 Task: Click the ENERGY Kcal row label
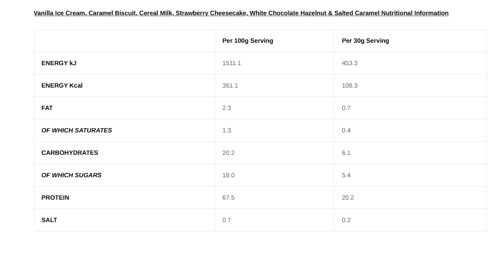click(62, 85)
